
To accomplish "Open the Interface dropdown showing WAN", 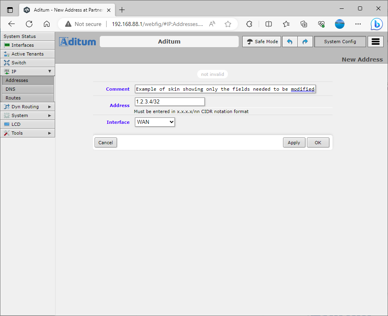I will [x=154, y=122].
